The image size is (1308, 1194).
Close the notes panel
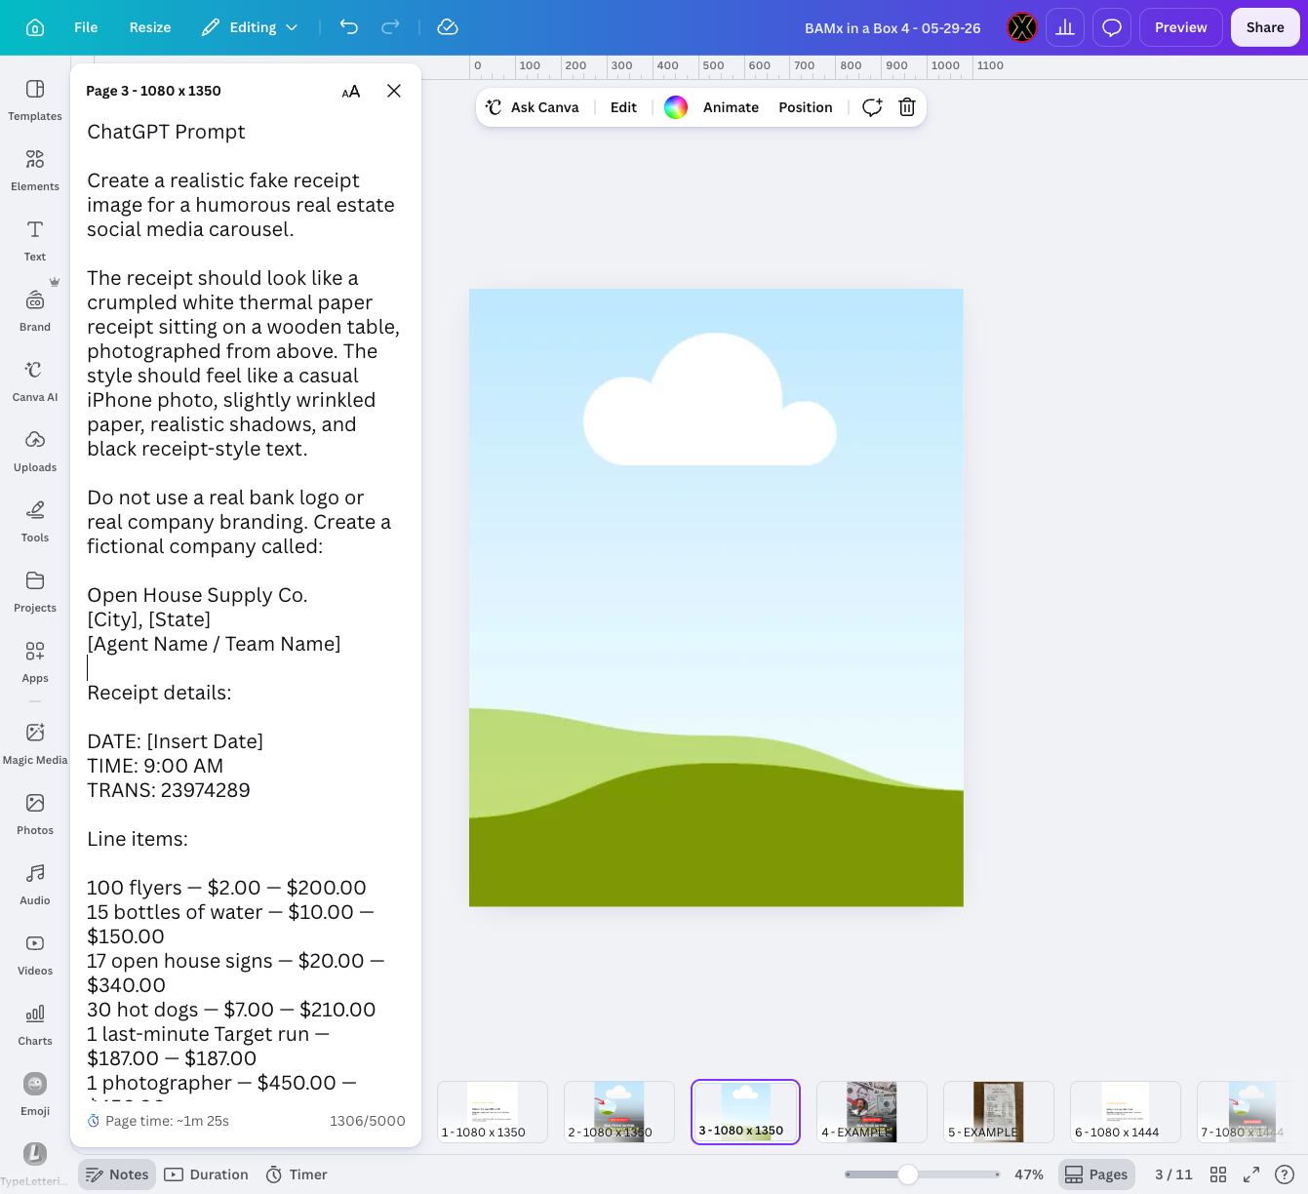394,91
